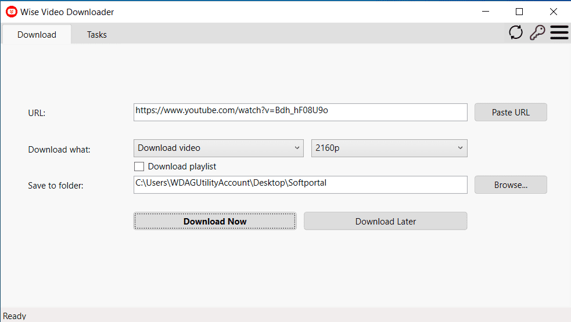Click the Download Later button
The width and height of the screenshot is (571, 322).
pyautogui.click(x=386, y=221)
